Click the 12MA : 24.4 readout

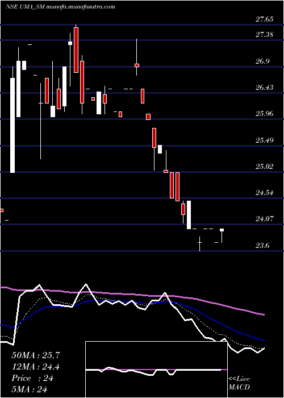pyautogui.click(x=35, y=367)
